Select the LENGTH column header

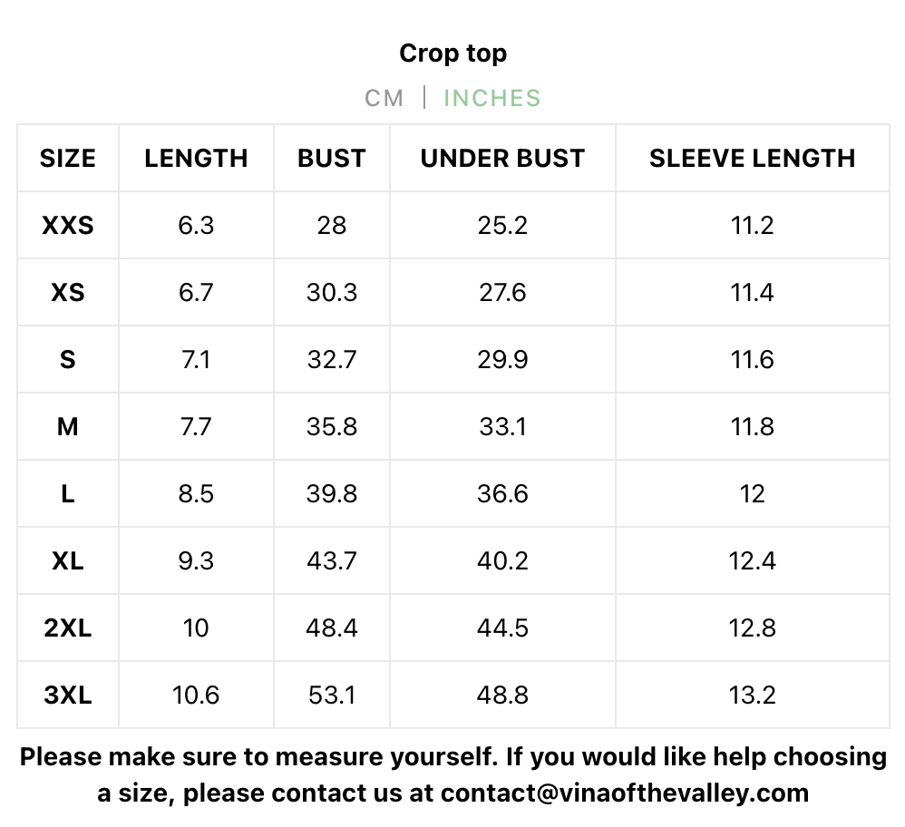196,159
